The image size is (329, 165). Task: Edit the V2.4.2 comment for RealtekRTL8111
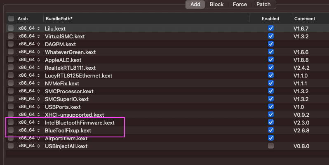301,68
